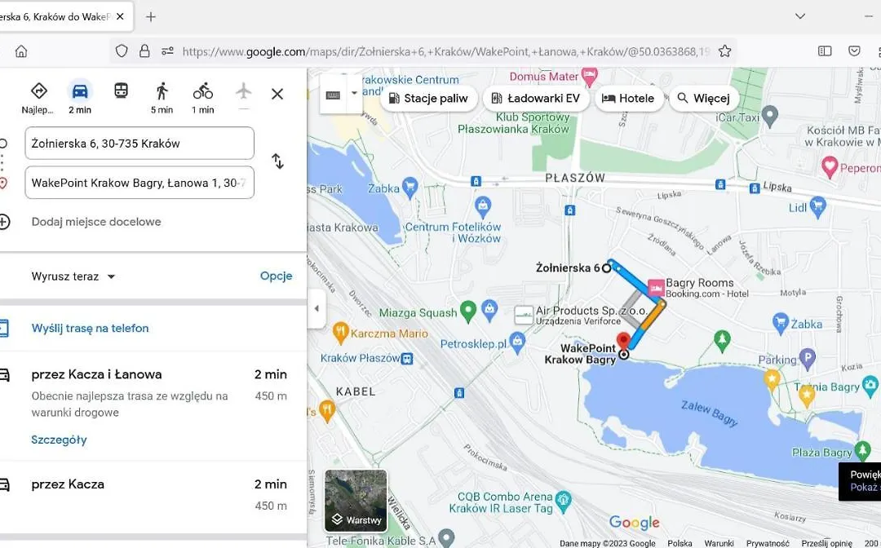
Task: Click the Kraków Płaszów train station icon
Action: pyautogui.click(x=407, y=358)
